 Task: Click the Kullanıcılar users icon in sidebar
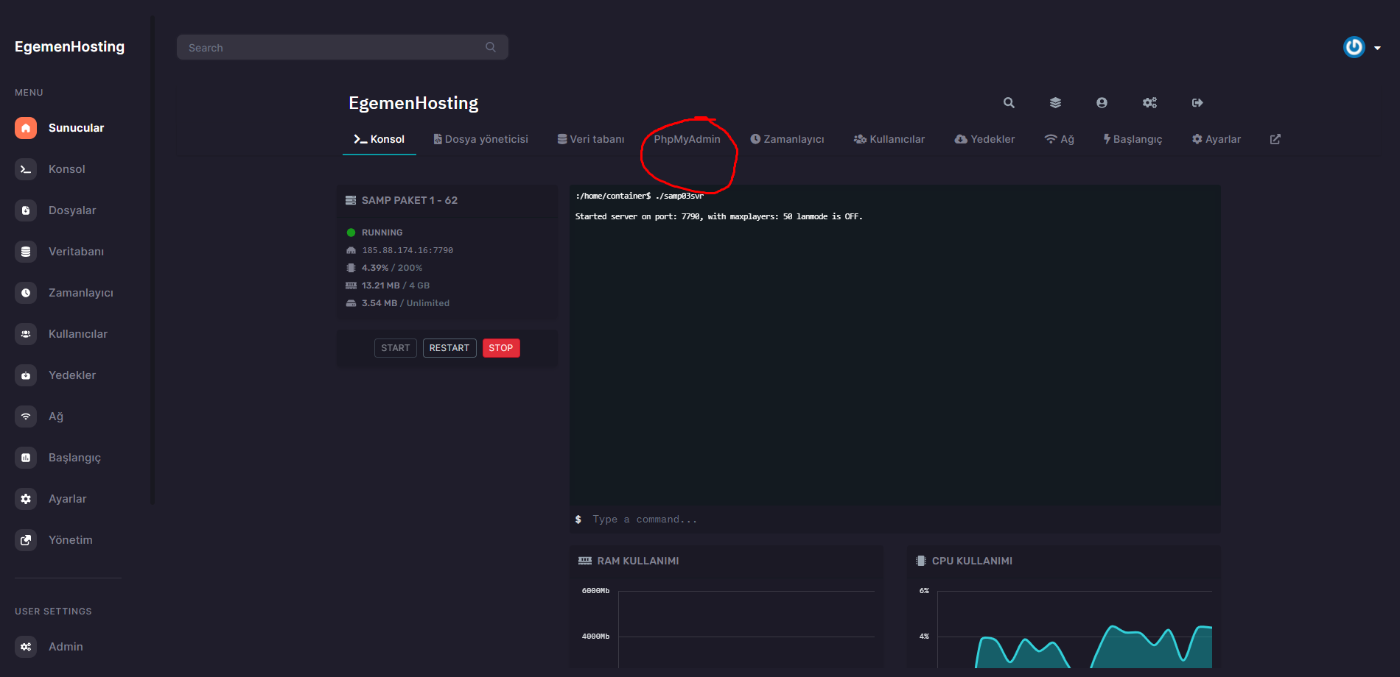click(x=26, y=334)
